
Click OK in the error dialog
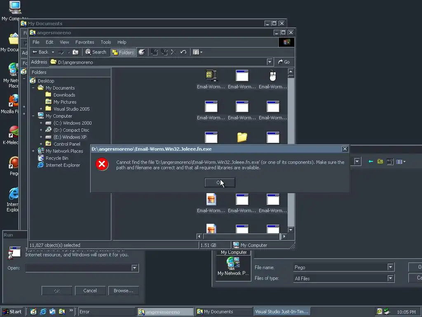click(220, 182)
